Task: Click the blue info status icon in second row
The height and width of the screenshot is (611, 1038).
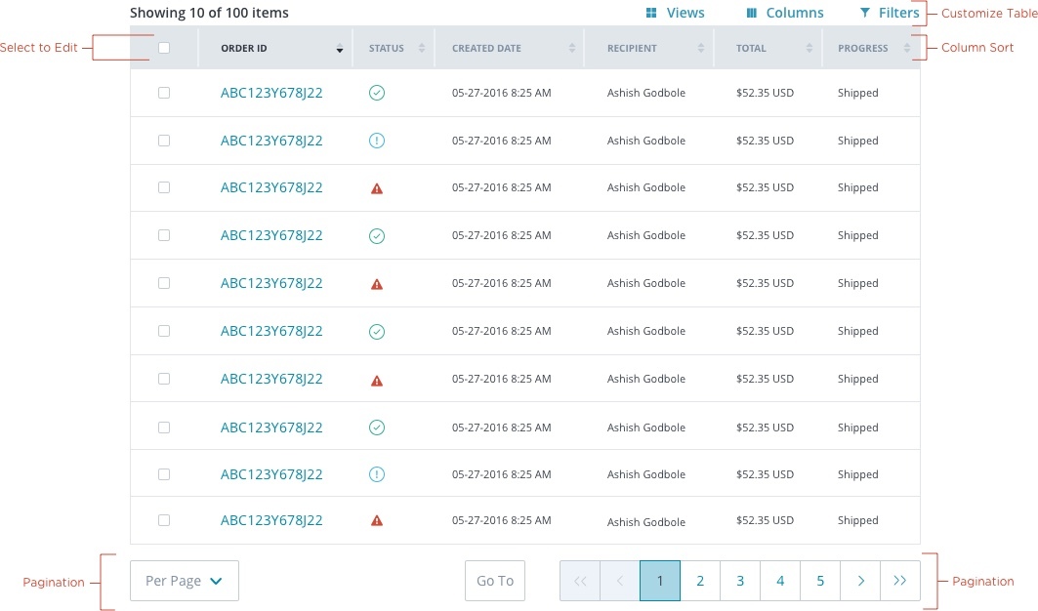Action: [377, 141]
